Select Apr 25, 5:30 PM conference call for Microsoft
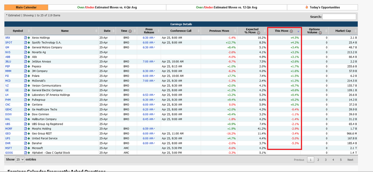The width and height of the screenshot is (373, 172). (x=172, y=148)
